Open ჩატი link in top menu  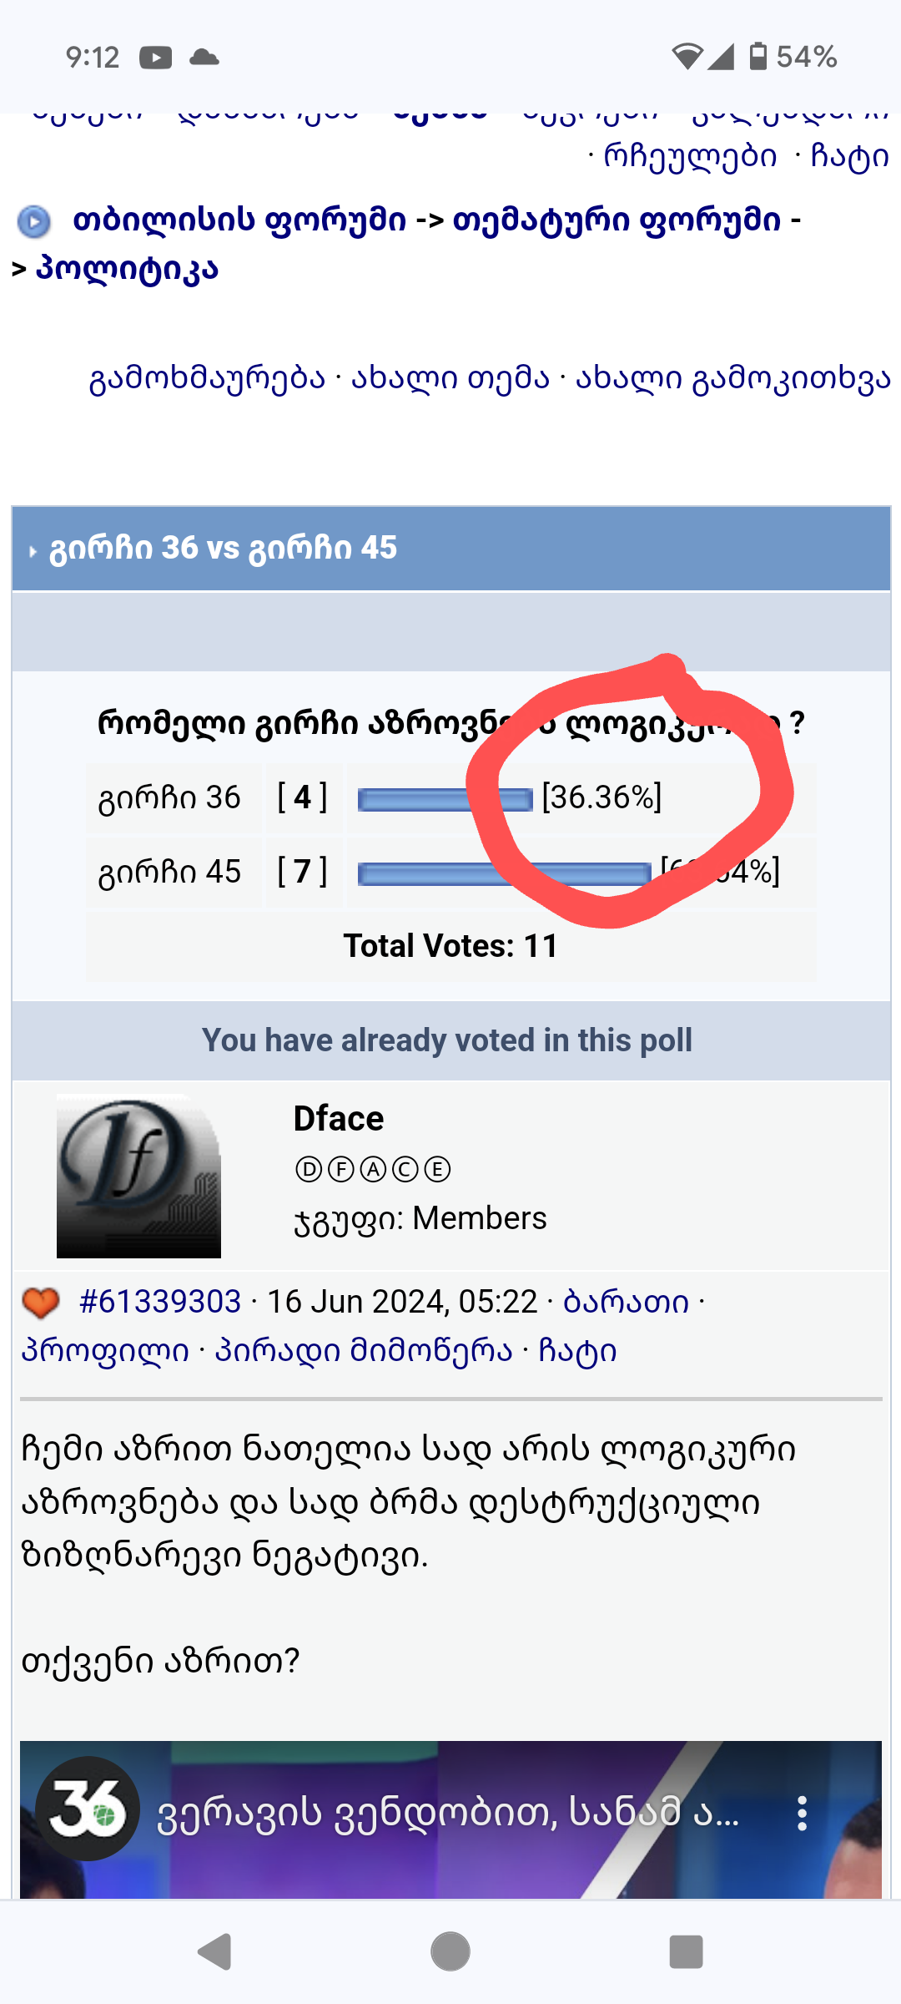click(849, 157)
